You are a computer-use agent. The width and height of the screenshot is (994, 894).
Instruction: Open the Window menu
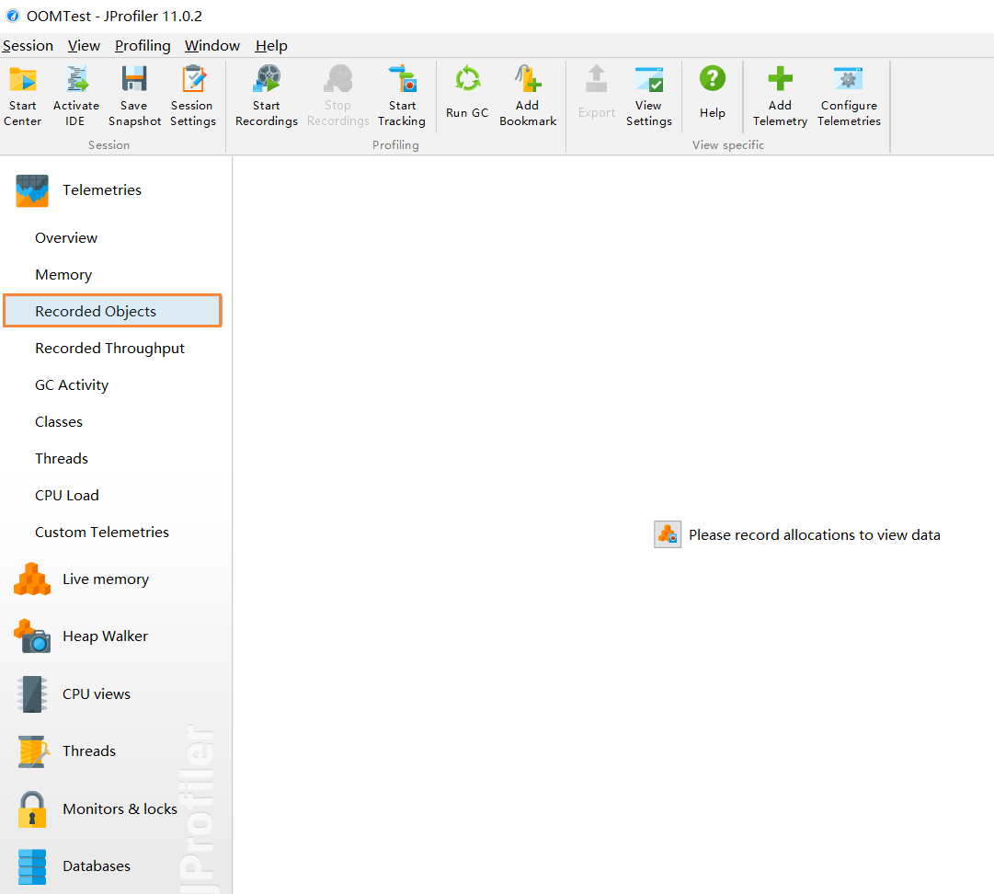(212, 46)
